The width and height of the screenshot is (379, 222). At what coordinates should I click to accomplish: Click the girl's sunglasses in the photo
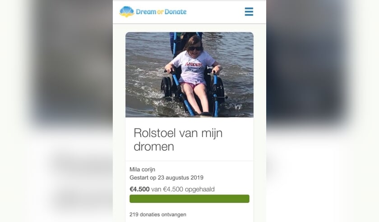click(195, 49)
